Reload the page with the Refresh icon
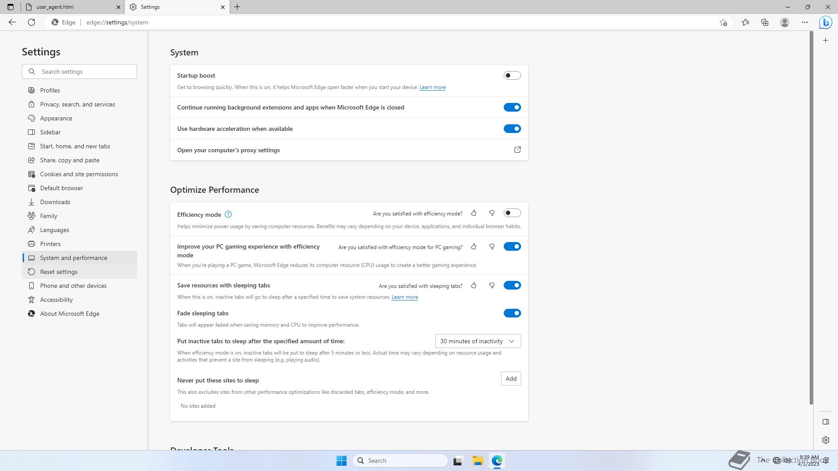This screenshot has height=471, width=838. (31, 22)
